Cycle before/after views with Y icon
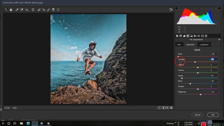Screen dimensions: 224x126 (159, 108)
